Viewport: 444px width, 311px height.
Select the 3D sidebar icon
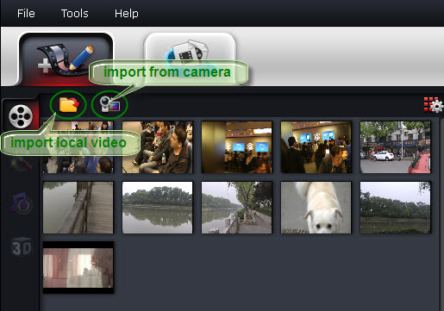(x=22, y=247)
